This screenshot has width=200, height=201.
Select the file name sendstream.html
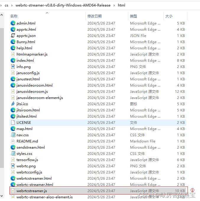(x=31, y=147)
